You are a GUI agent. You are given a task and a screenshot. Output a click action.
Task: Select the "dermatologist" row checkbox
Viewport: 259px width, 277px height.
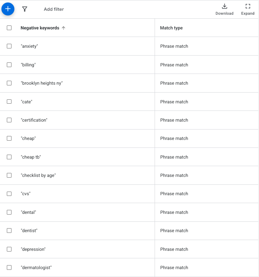[9, 268]
